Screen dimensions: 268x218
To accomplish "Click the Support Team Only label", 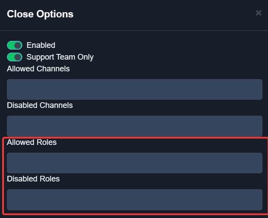I will point(60,57).
